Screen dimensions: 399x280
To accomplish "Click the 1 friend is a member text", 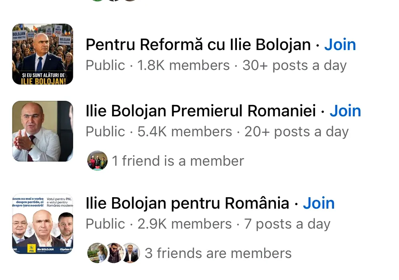I will [178, 161].
